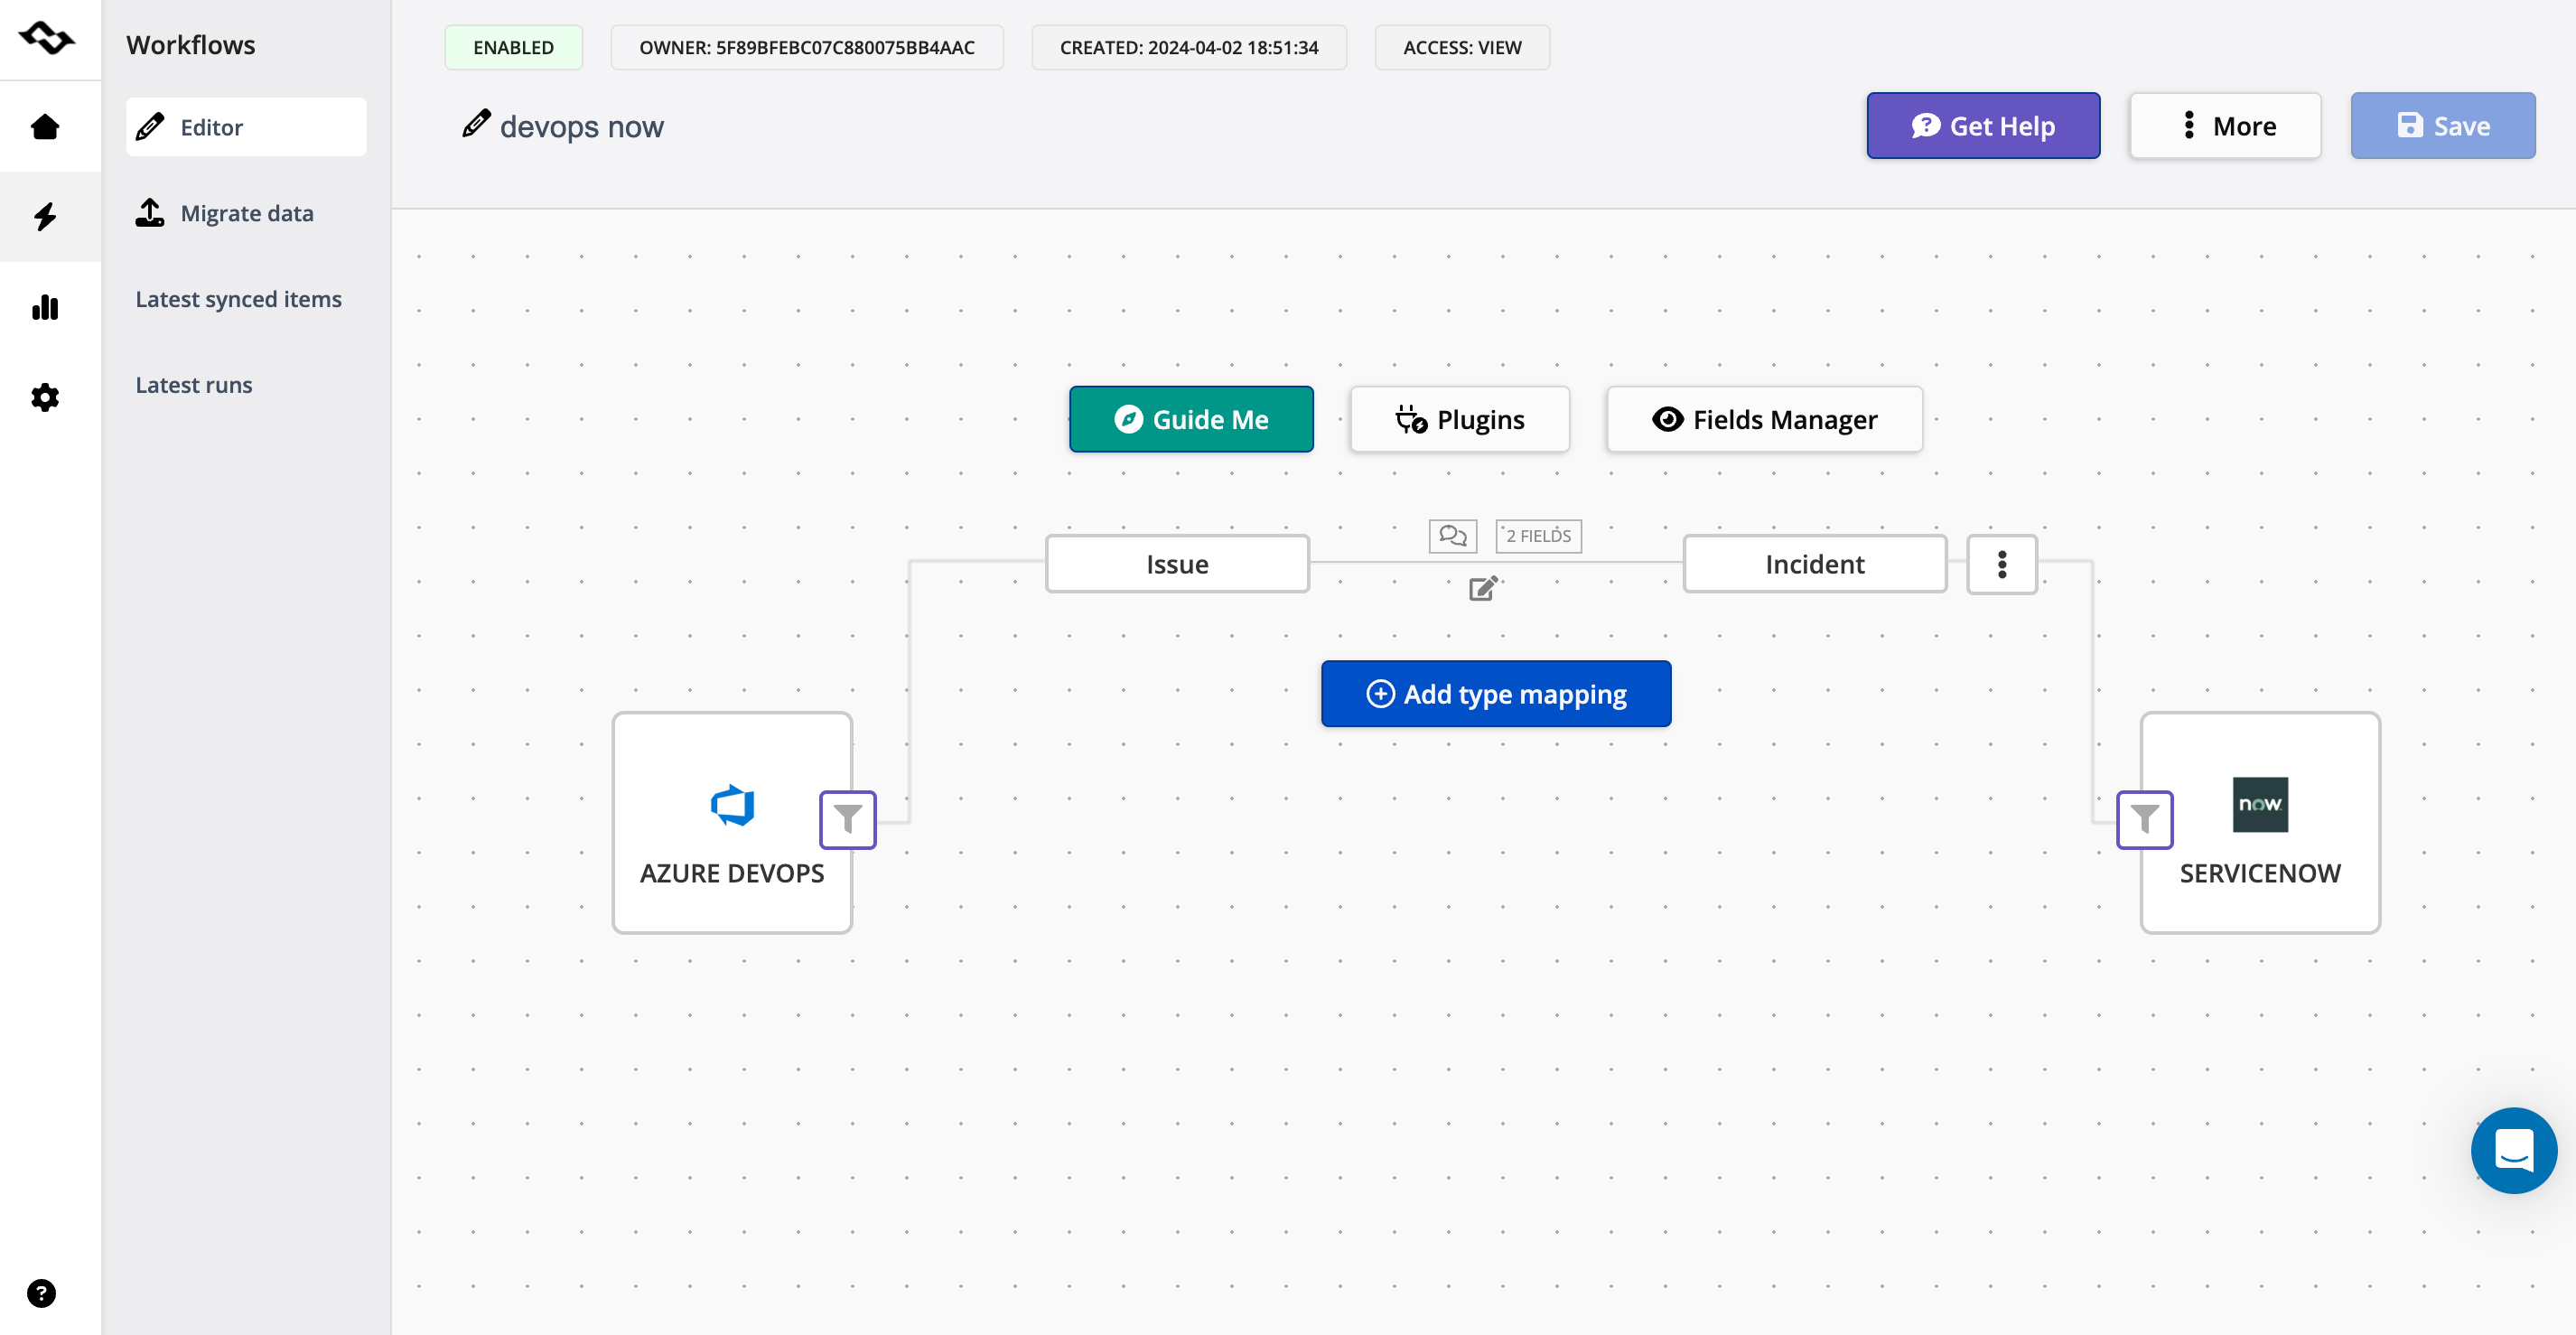Open Latest runs

pyautogui.click(x=194, y=385)
